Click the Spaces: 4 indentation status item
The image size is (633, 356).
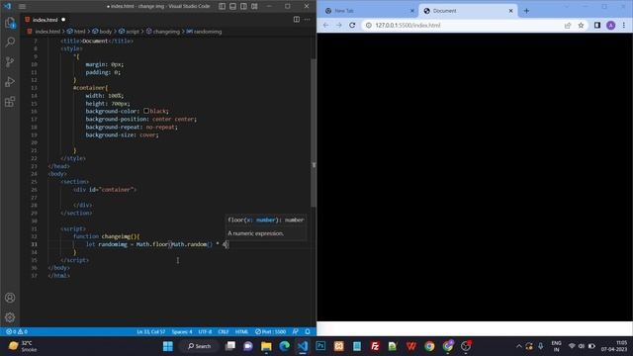[182, 332]
